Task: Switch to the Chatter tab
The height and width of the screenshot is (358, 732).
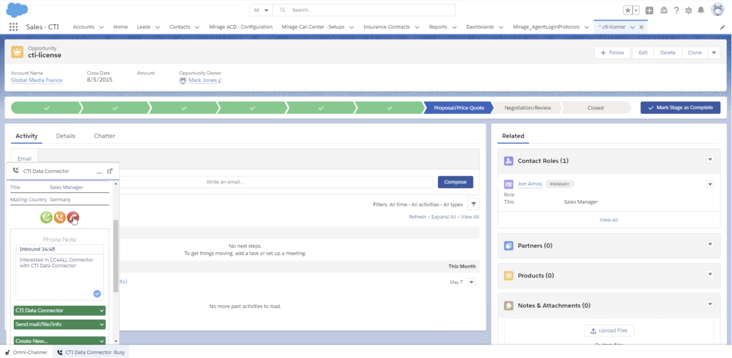Action: tap(104, 136)
